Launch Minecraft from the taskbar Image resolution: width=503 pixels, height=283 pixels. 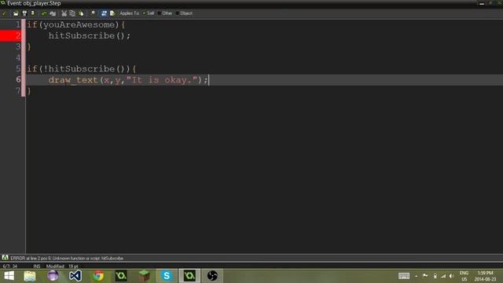pos(144,276)
